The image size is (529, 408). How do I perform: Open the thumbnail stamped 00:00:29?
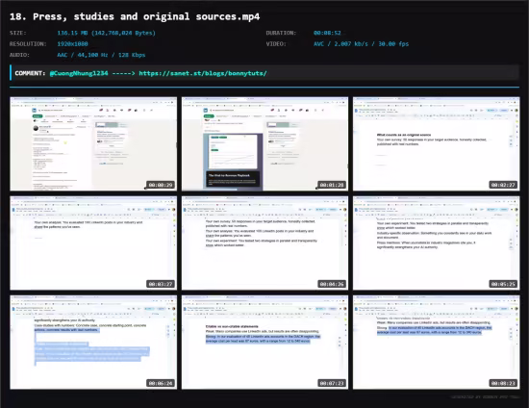[x=93, y=143]
